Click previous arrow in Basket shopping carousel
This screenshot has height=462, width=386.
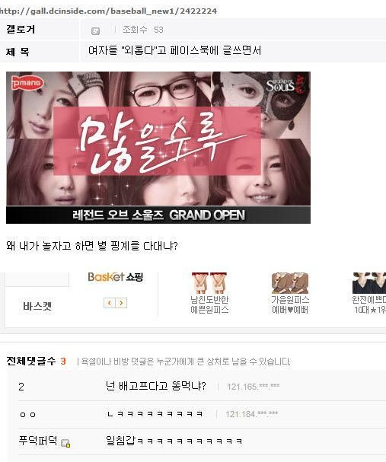[x=110, y=303]
